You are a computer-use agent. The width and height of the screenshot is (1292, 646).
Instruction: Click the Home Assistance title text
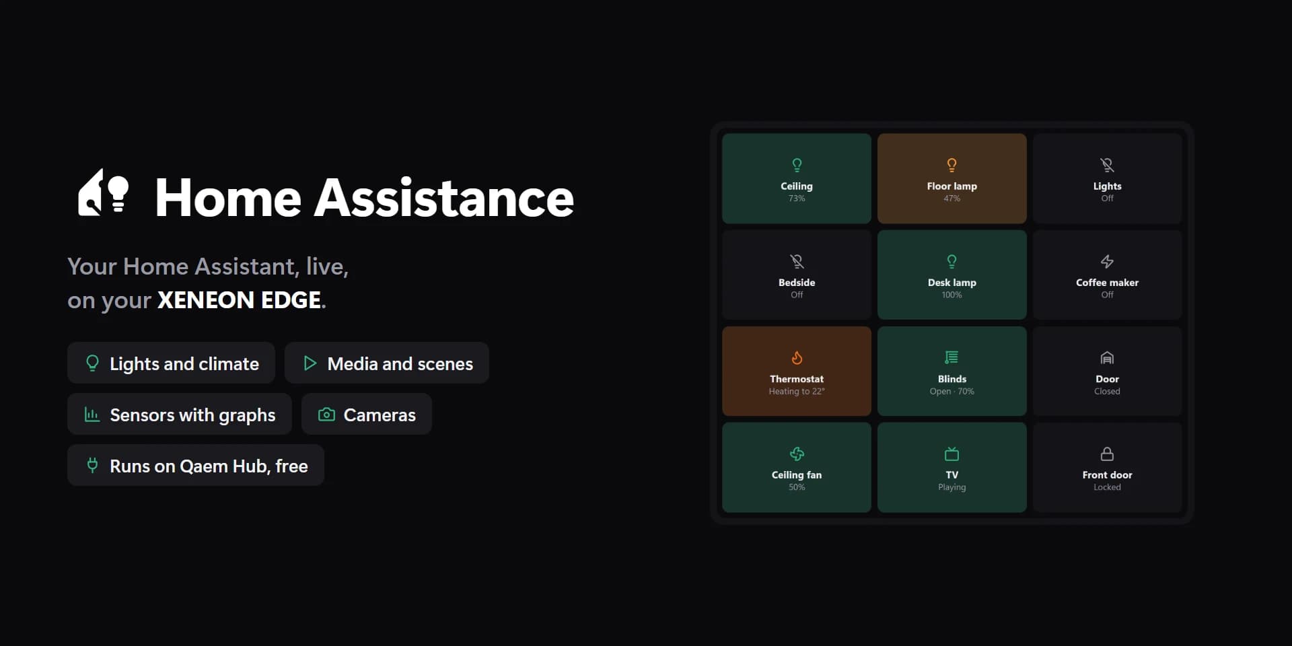coord(364,198)
